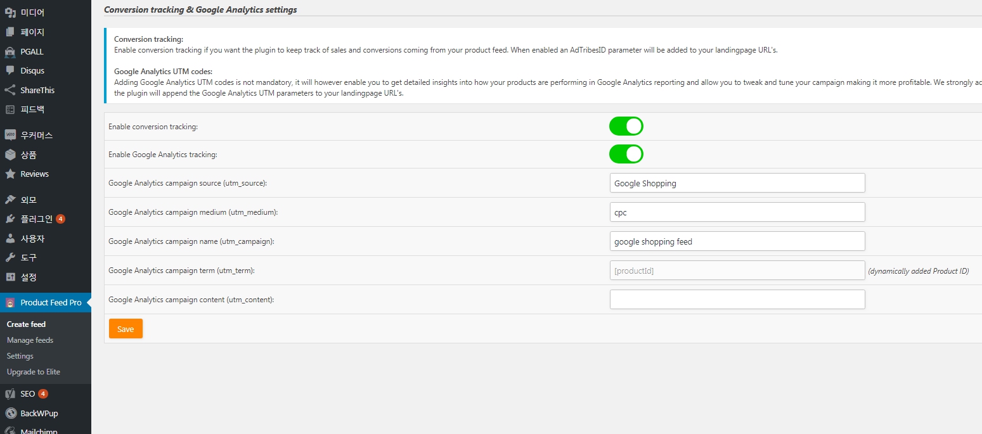Click the Media (미디어) sidebar icon
The width and height of the screenshot is (982, 434).
(10, 12)
